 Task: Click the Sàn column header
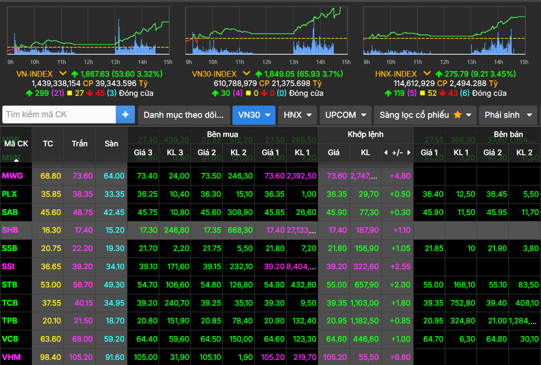[112, 143]
